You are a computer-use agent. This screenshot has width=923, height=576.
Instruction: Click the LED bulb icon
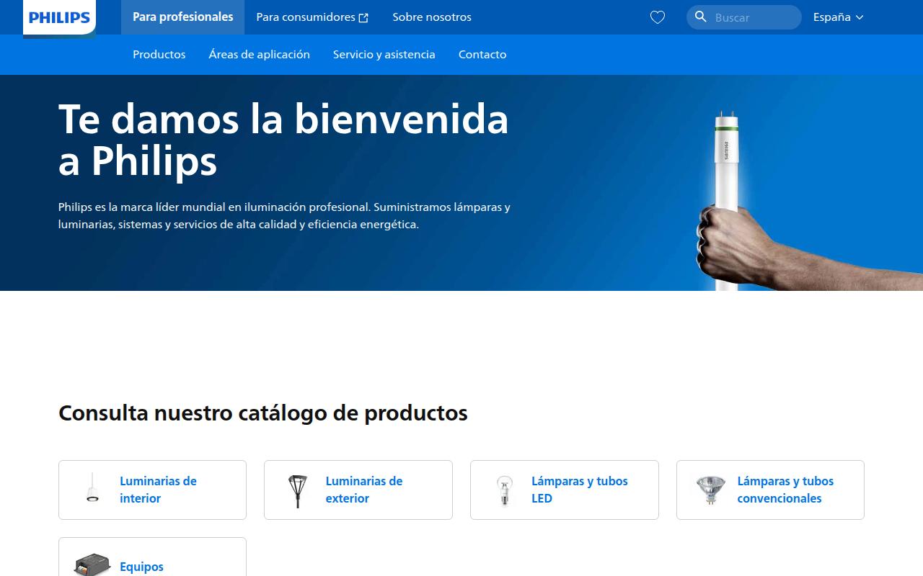click(504, 490)
